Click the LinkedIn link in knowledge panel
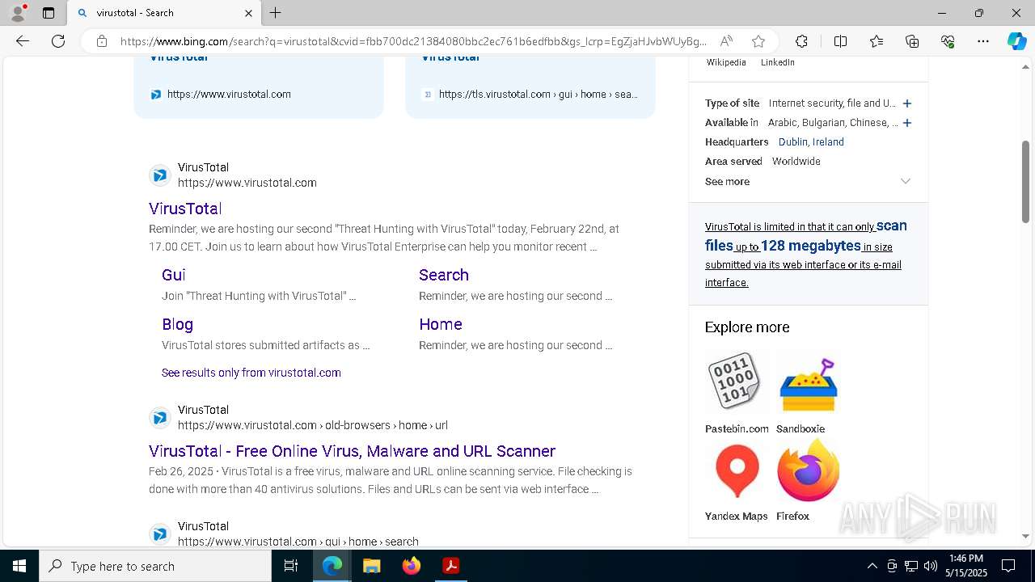The height and width of the screenshot is (582, 1035). (778, 62)
